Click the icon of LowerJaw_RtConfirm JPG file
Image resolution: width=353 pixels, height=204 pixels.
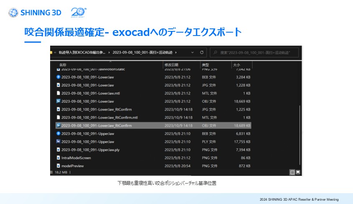tap(58, 110)
